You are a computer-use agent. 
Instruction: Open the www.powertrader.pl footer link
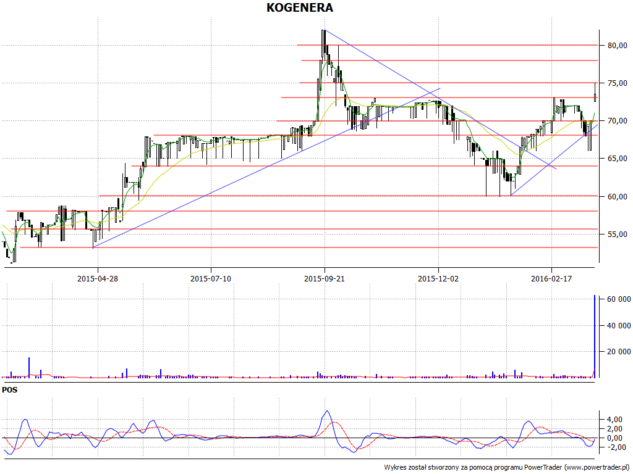coord(598,468)
